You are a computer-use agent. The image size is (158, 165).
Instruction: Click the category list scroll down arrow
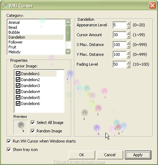click(x=68, y=51)
